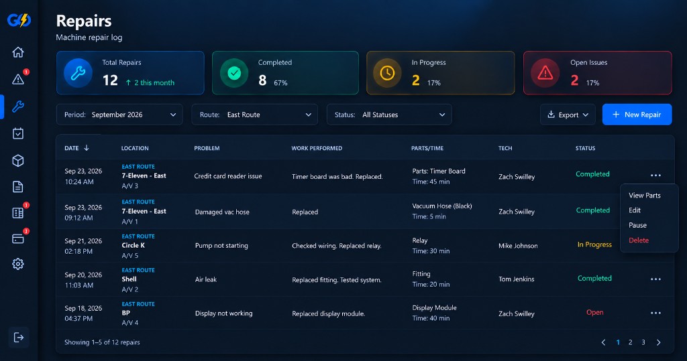Go to page 3 of repairs

click(x=643, y=342)
